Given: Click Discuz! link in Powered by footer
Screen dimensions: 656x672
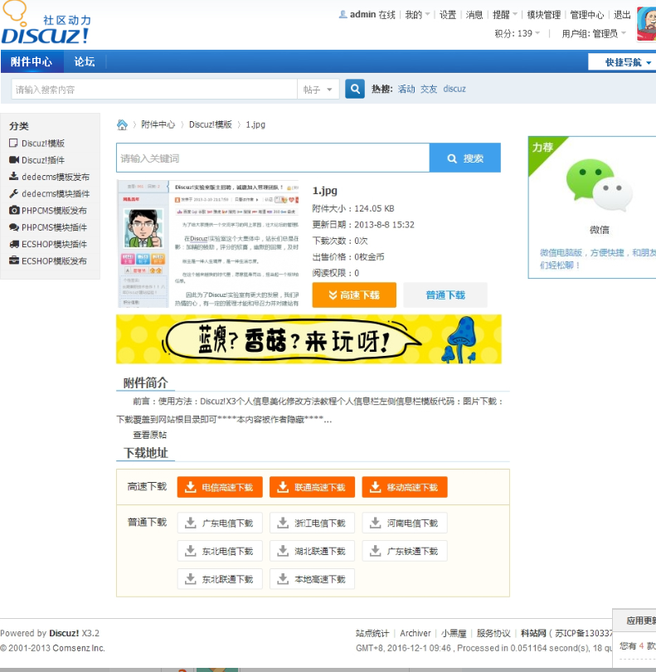Looking at the screenshot, I should coord(64,633).
